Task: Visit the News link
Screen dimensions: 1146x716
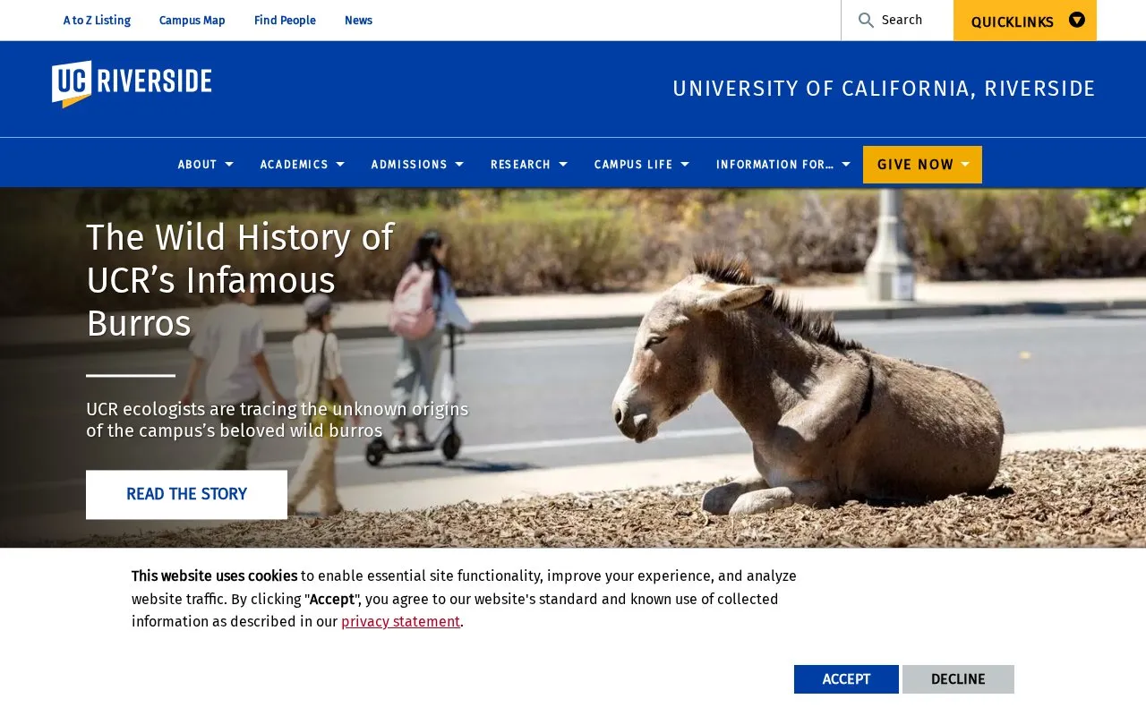Action: (x=358, y=21)
